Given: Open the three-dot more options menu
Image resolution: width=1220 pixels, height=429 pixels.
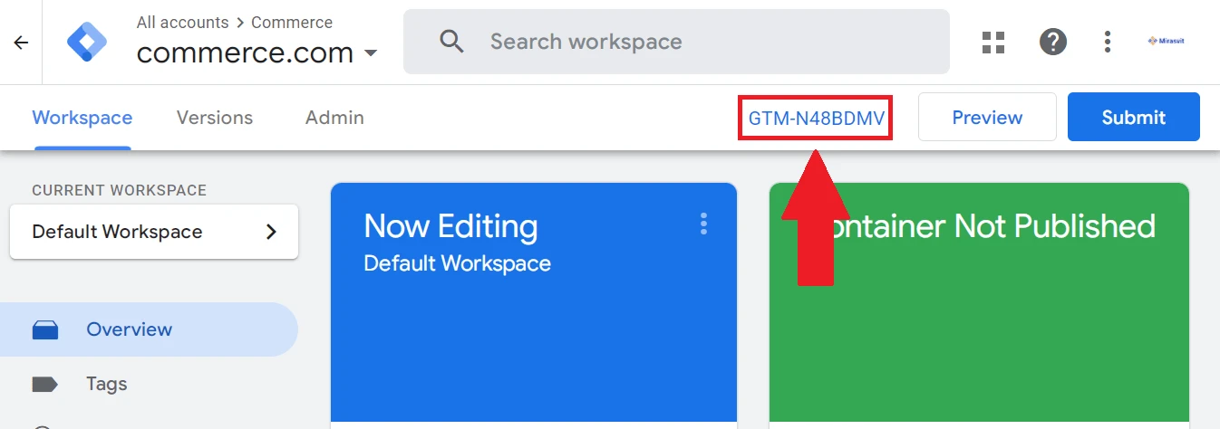Looking at the screenshot, I should (x=1107, y=42).
